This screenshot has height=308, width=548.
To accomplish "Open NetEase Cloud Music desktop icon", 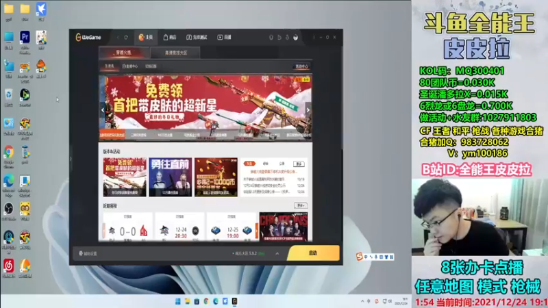I will 9,266.
